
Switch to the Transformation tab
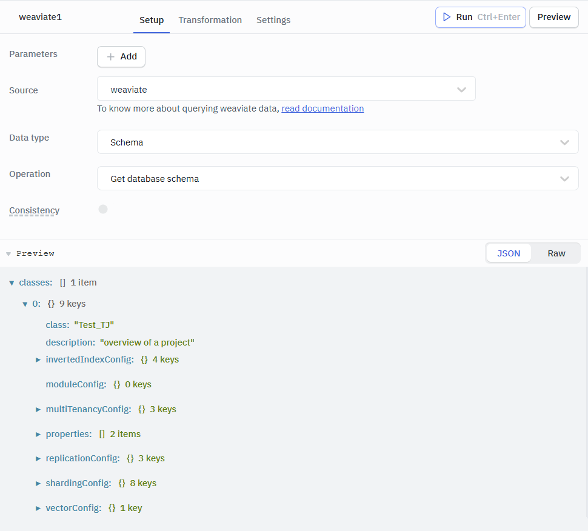pyautogui.click(x=210, y=20)
